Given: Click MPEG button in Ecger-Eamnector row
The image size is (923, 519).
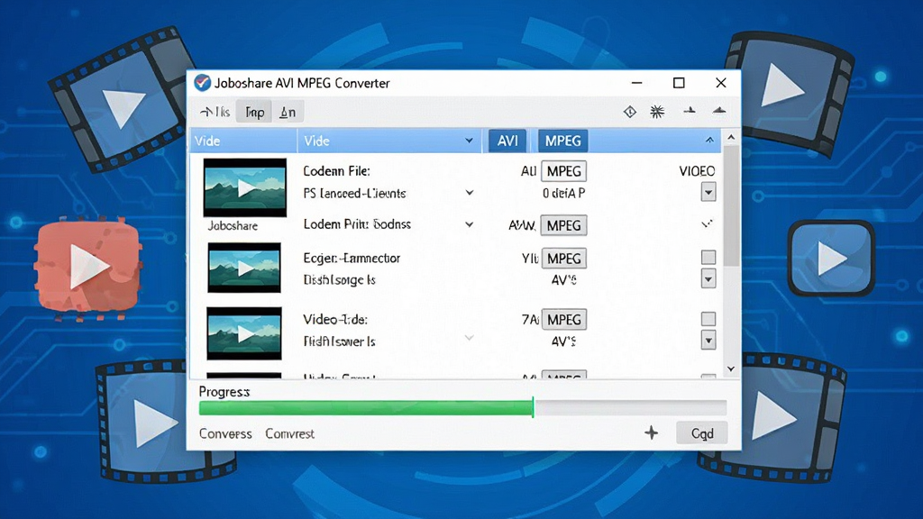Looking at the screenshot, I should coord(564,259).
